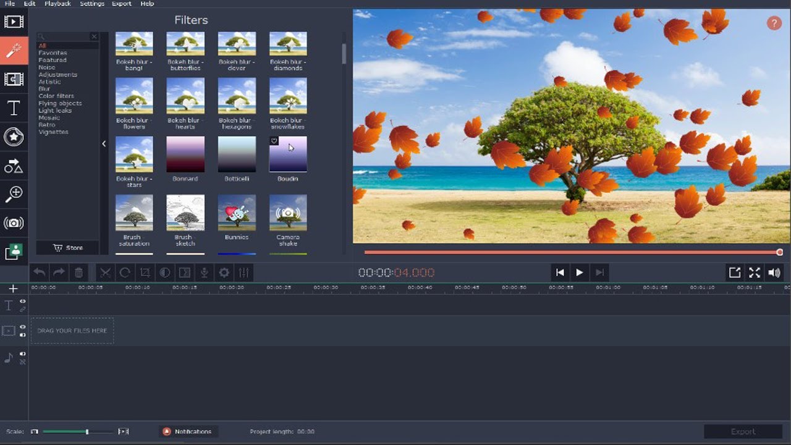The width and height of the screenshot is (791, 445).
Task: Open the Stickers star tab in sidebar
Action: (x=14, y=137)
